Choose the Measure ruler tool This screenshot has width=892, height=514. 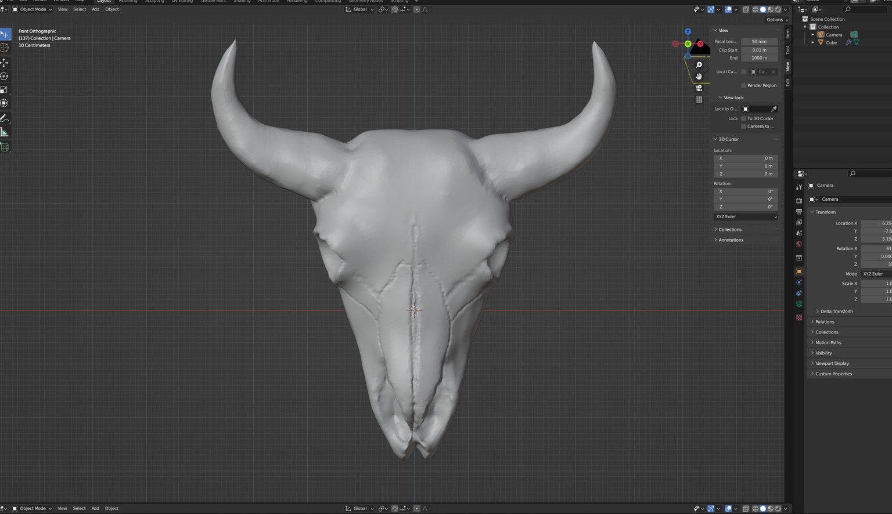[x=5, y=133]
